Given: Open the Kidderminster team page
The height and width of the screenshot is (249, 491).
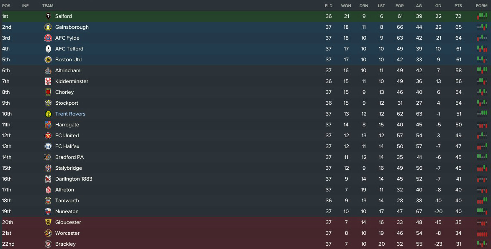Looking at the screenshot, I should pyautogui.click(x=72, y=81).
